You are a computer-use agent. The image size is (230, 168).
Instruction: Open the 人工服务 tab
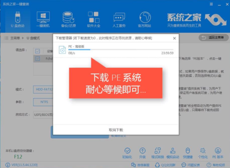(119, 20)
